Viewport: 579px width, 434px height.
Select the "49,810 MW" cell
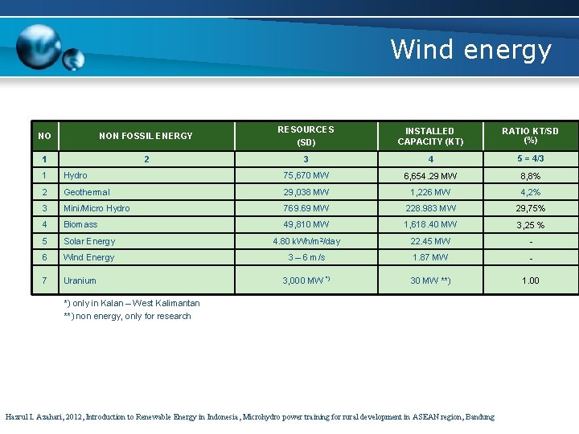click(306, 224)
